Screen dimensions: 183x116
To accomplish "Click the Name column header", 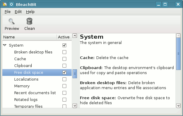I will 30,37.
